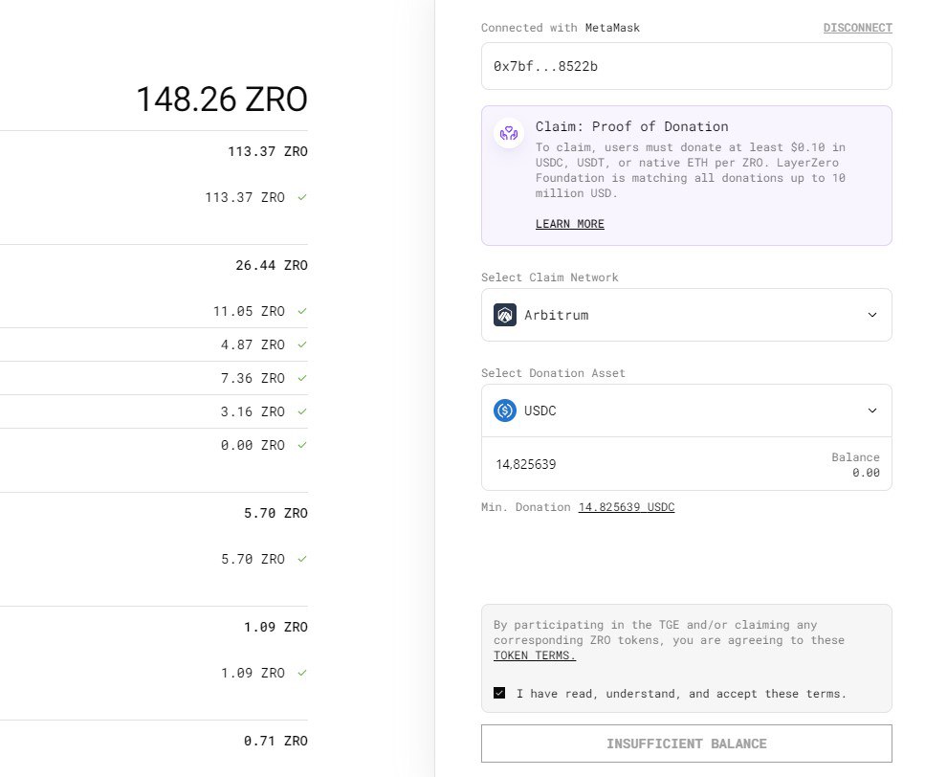Click the 148.26 ZRO total amount

tap(222, 100)
